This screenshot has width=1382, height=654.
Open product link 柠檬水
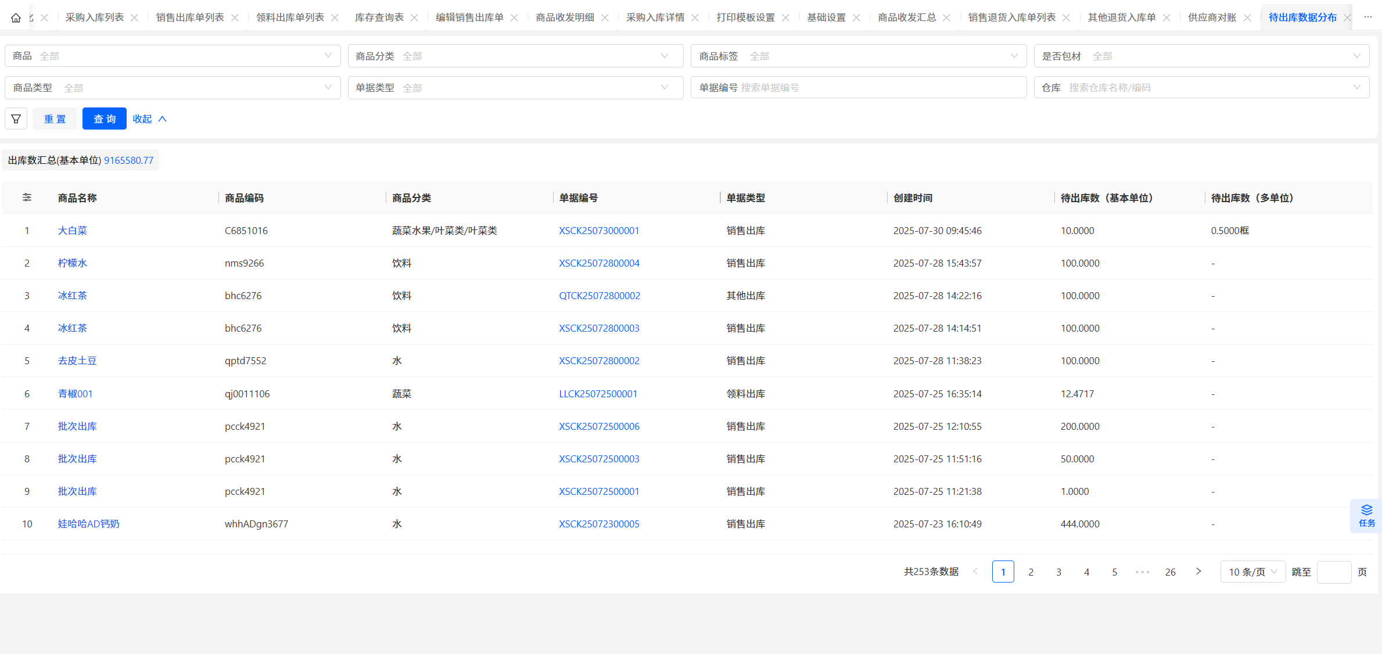(72, 263)
